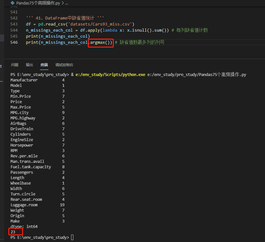265x242 pixels.
Task: Click the Python file icon in breadcrumb
Action: coord(12,3)
